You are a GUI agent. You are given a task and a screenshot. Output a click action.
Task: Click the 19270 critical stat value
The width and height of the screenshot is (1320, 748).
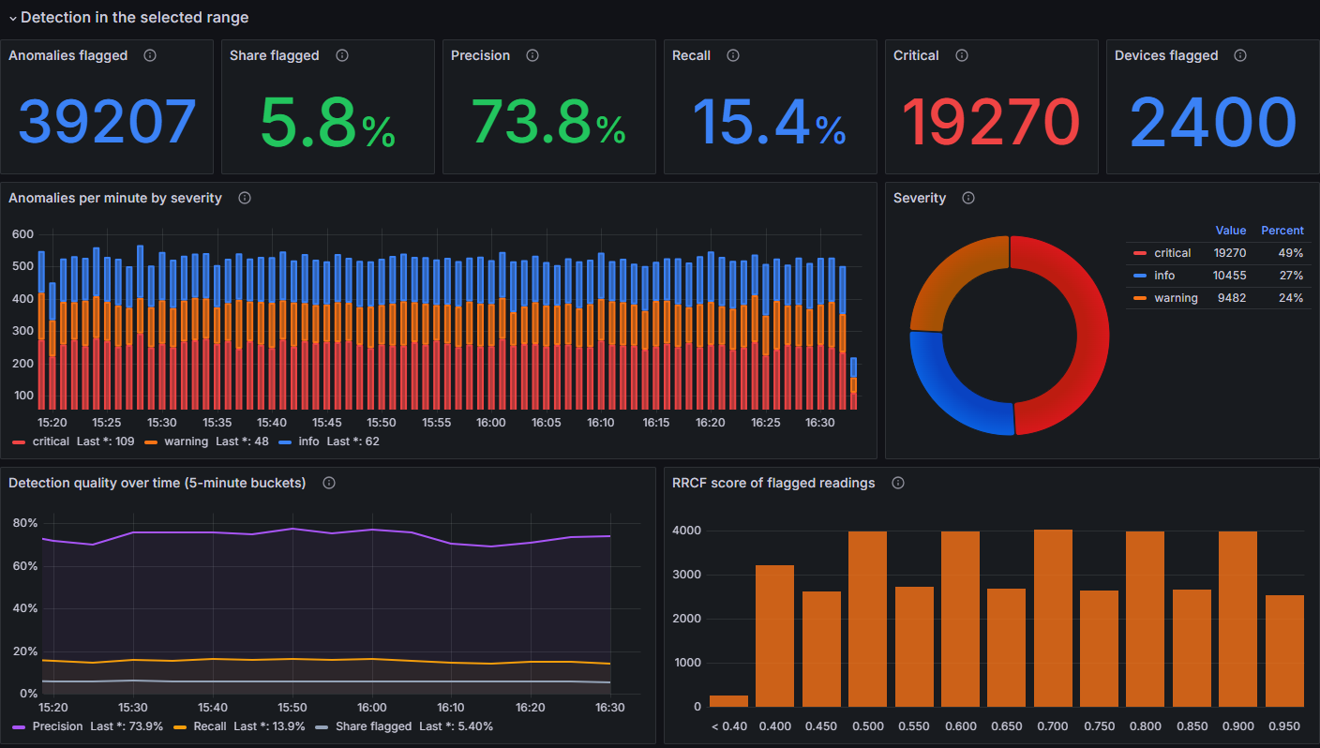tap(991, 123)
